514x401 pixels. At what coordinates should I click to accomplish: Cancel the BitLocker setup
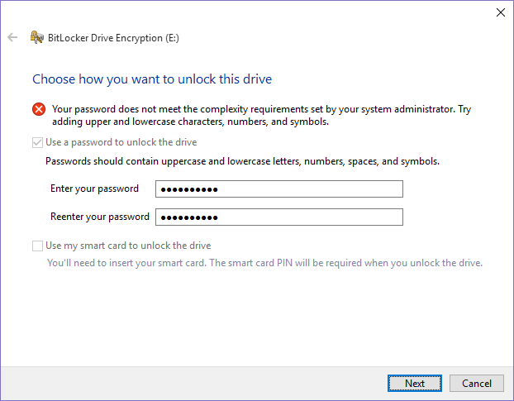[477, 384]
